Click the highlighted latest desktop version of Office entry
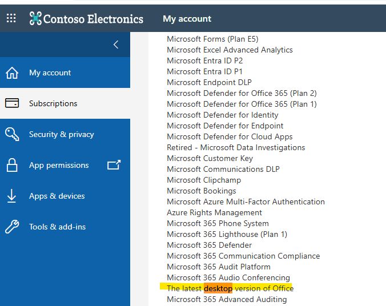 tap(230, 288)
